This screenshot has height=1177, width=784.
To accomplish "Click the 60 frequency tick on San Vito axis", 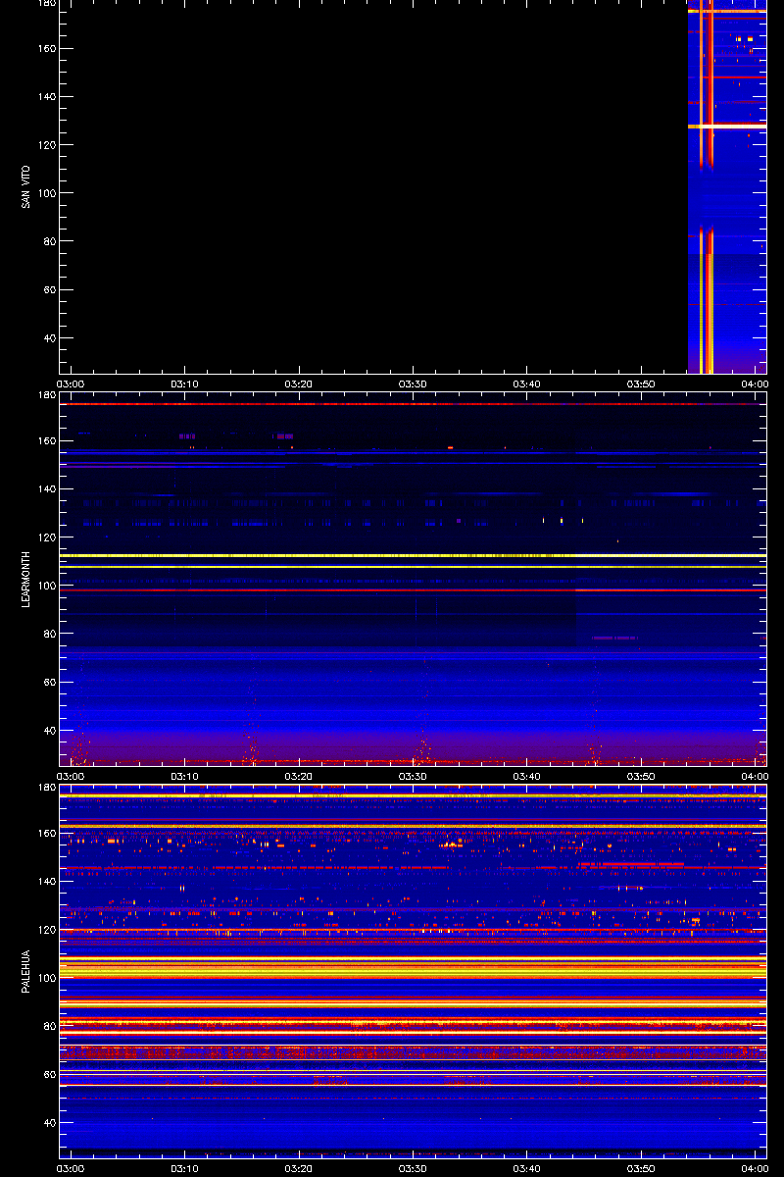I will pos(48,289).
